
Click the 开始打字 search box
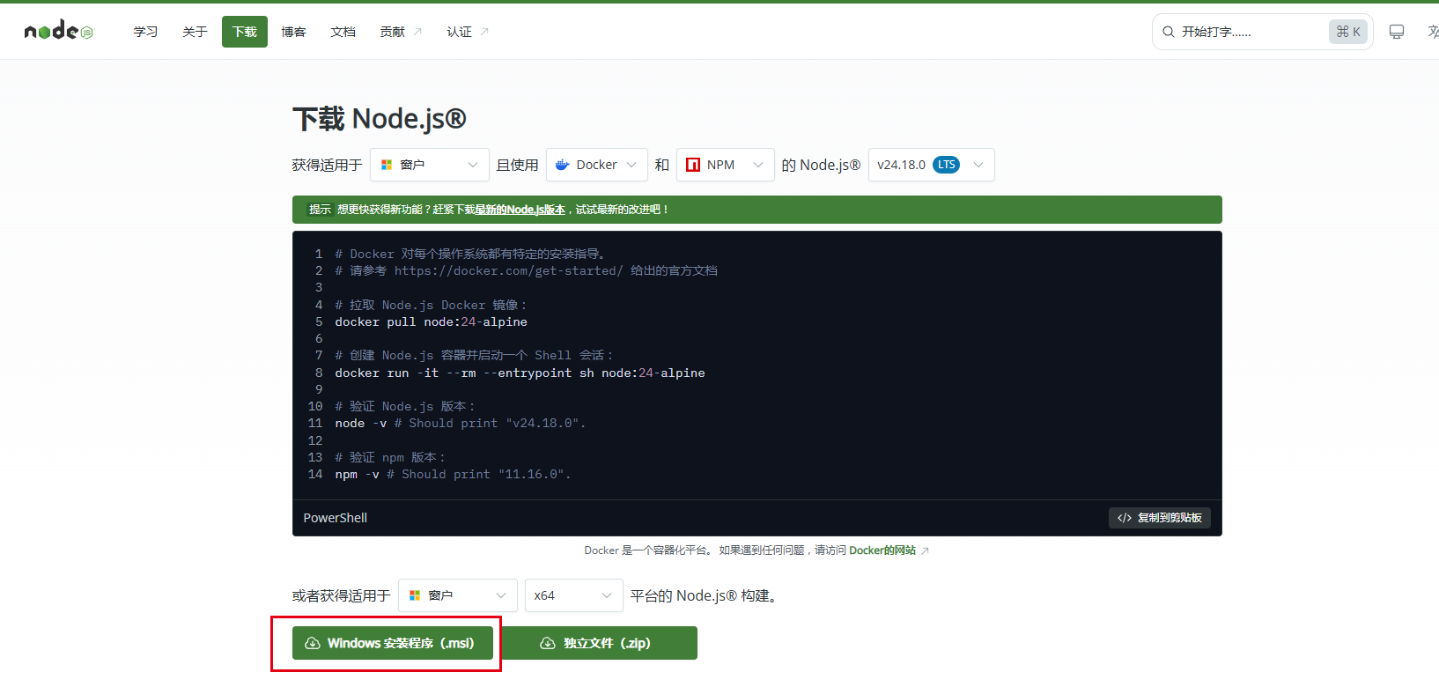point(1262,32)
